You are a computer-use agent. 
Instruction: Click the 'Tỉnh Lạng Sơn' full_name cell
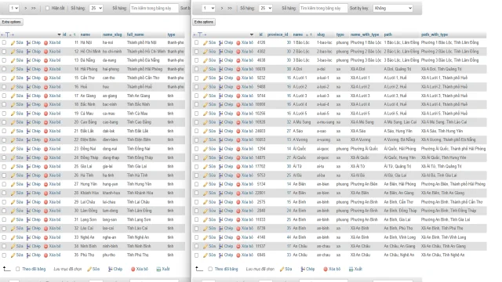click(x=139, y=219)
